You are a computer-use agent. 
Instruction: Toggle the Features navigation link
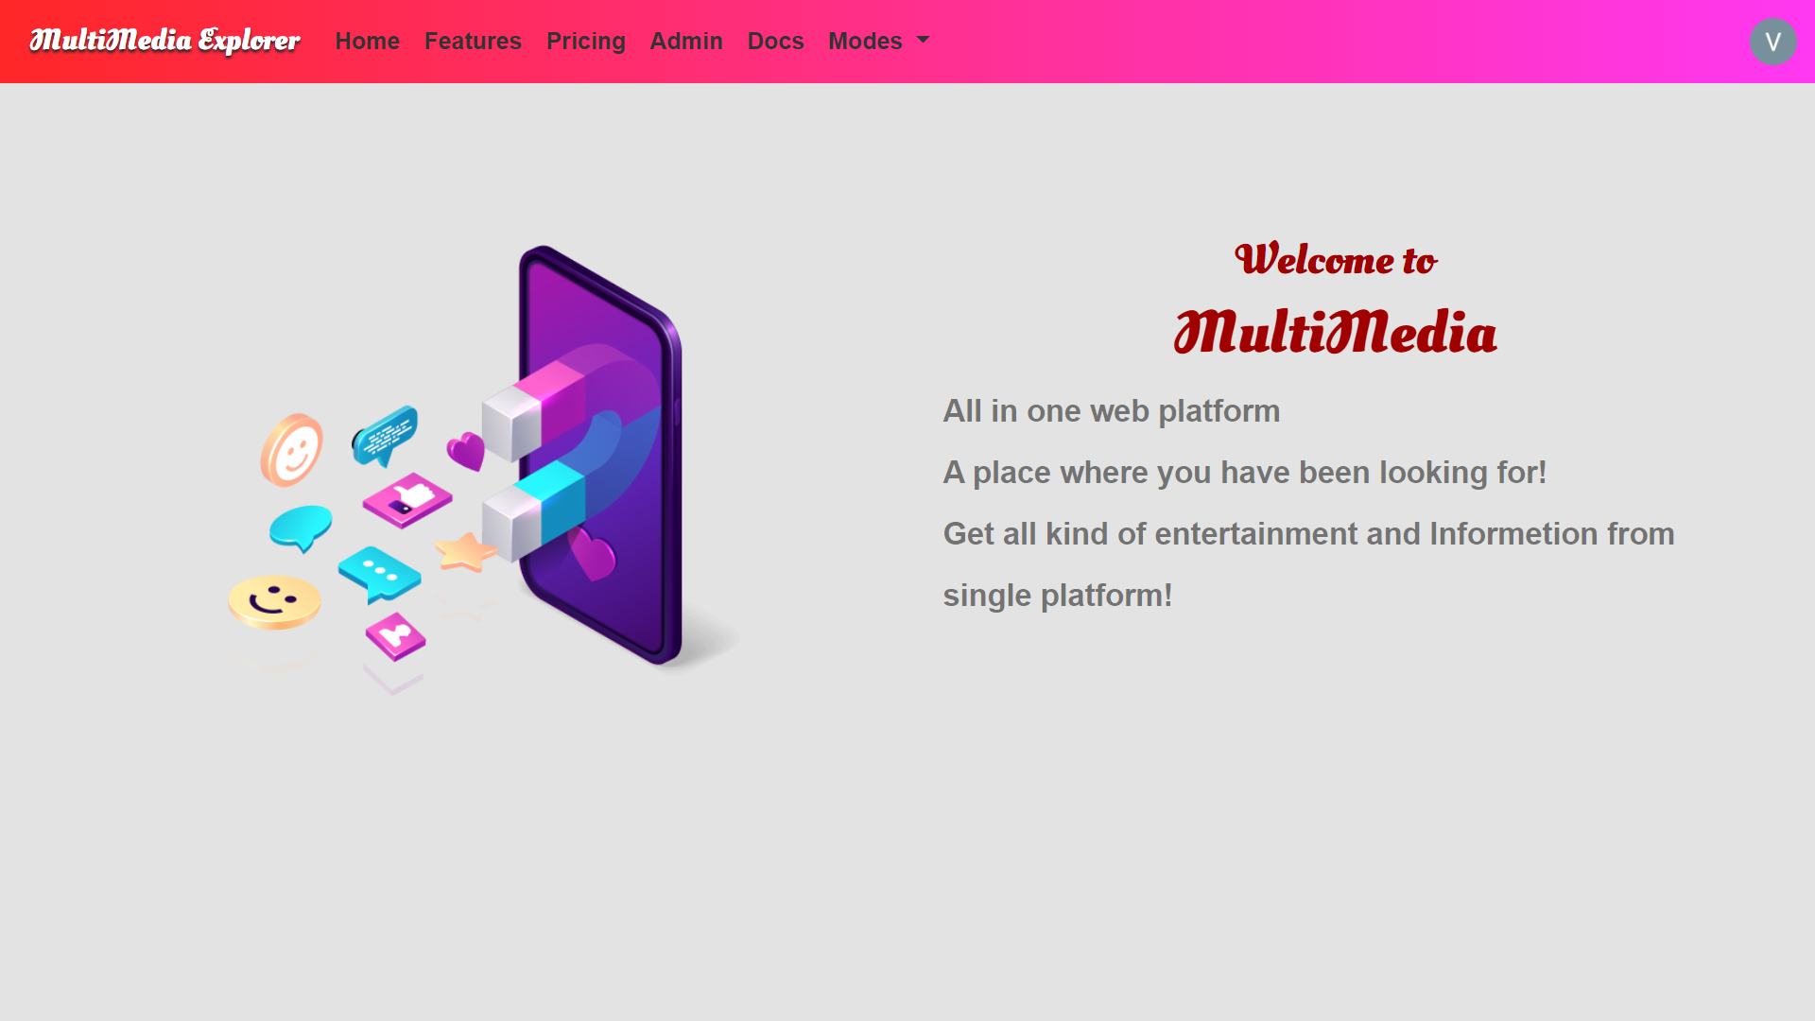473,42
